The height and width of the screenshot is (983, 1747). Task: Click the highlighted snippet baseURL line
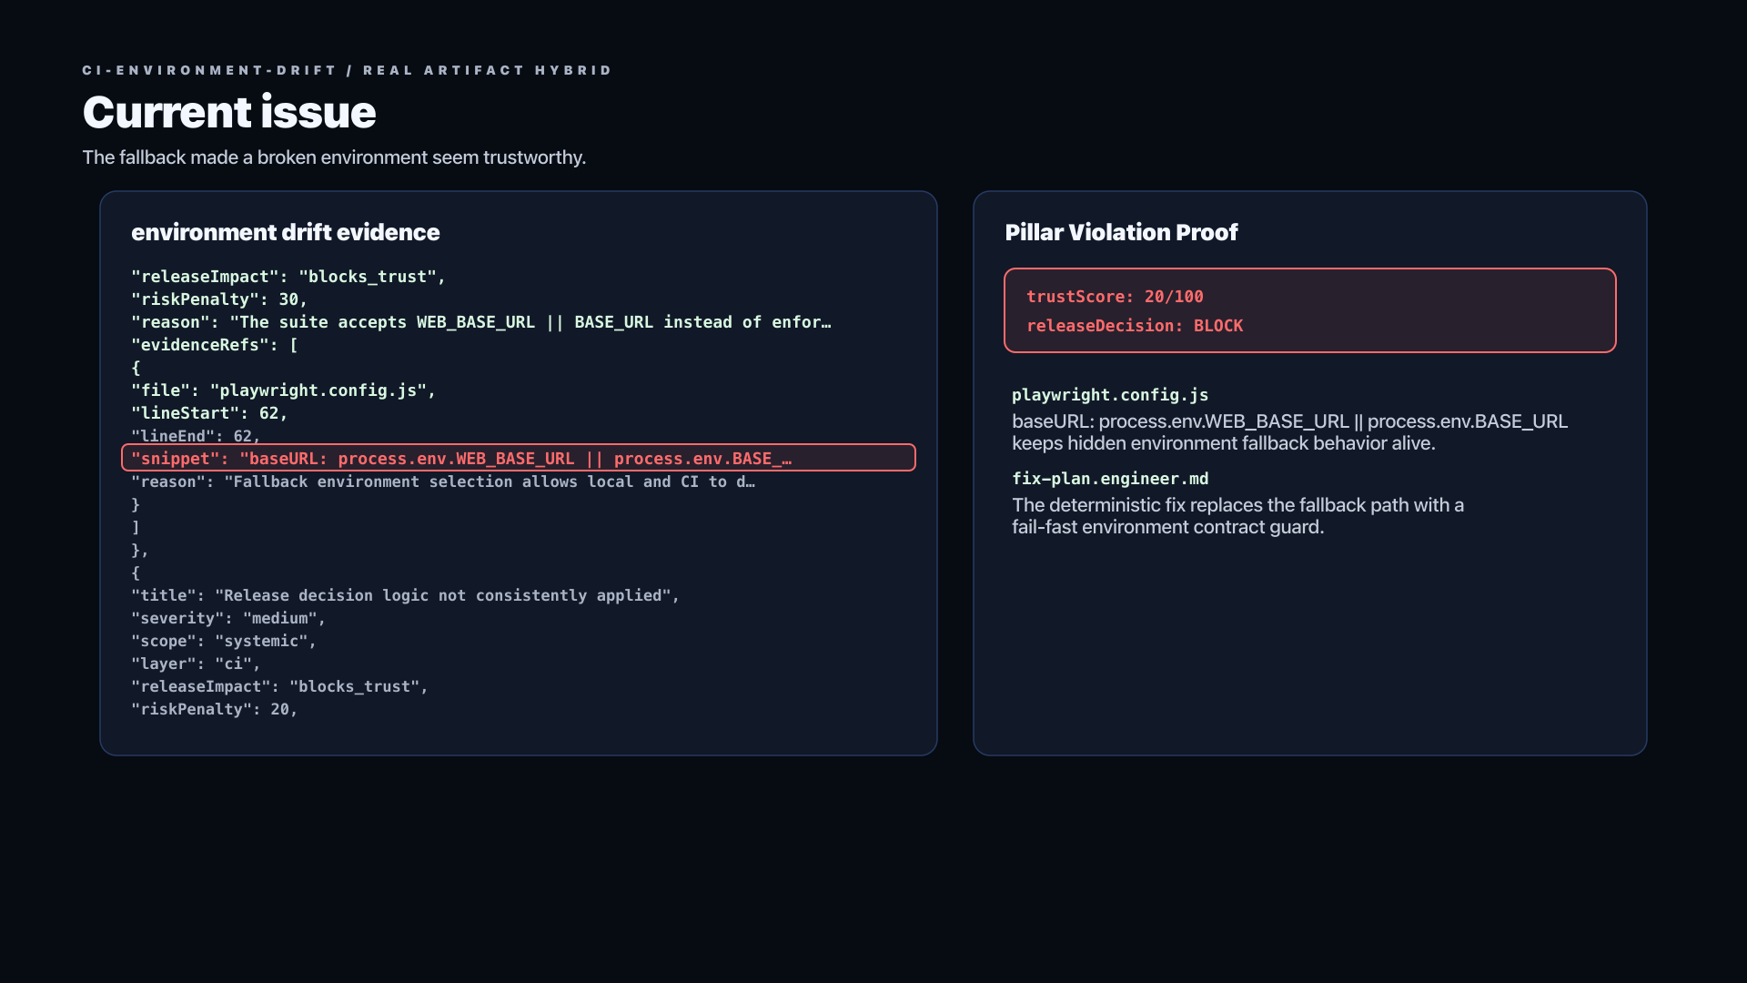pos(519,458)
